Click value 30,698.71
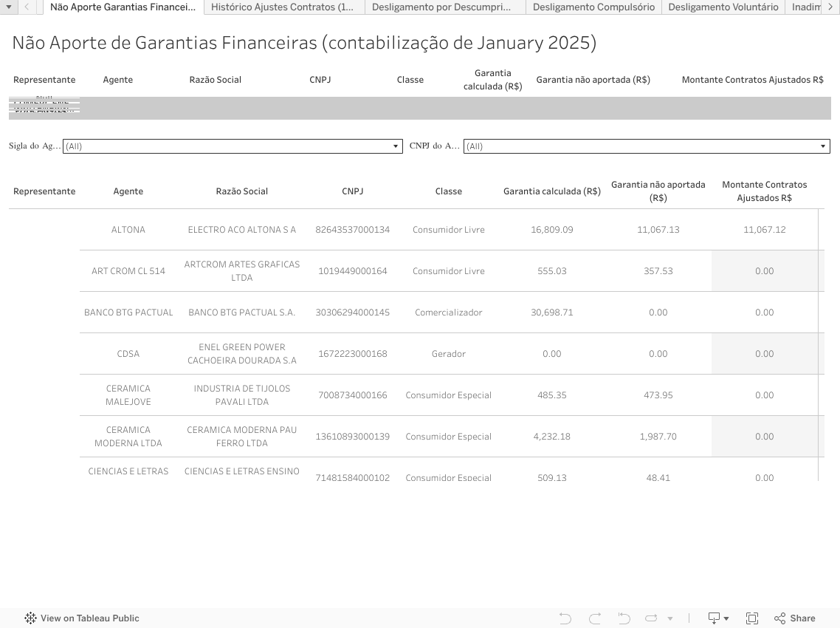Screen dimensions: 840x628 pyautogui.click(x=552, y=312)
